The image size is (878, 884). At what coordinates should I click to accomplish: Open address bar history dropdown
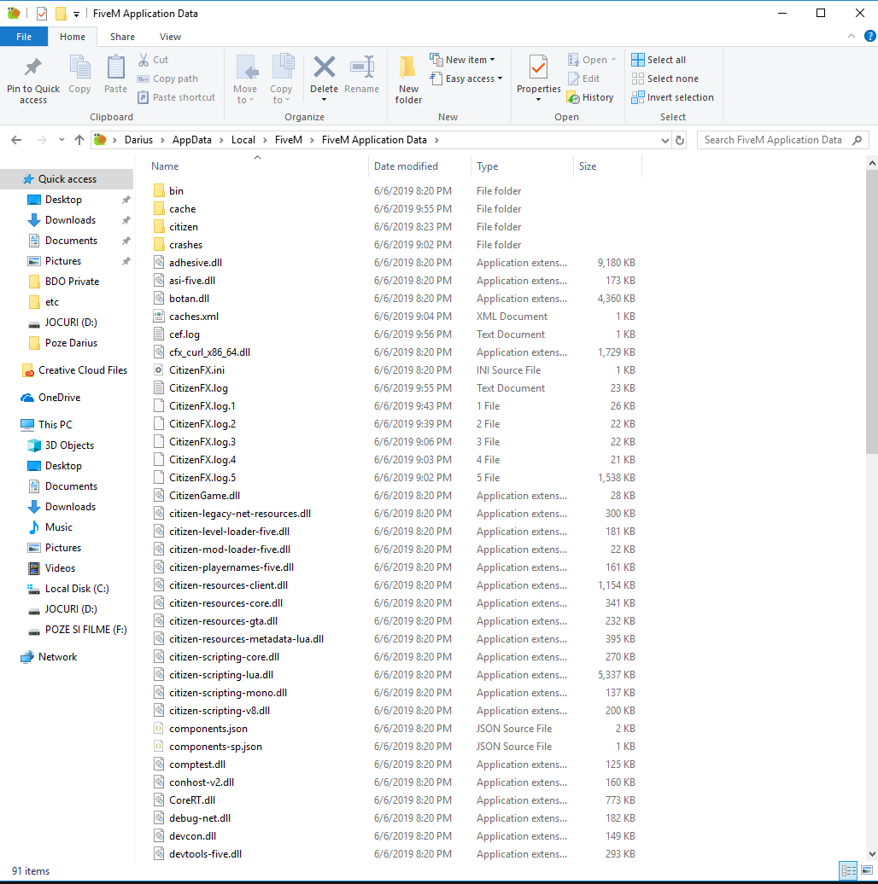coord(664,141)
